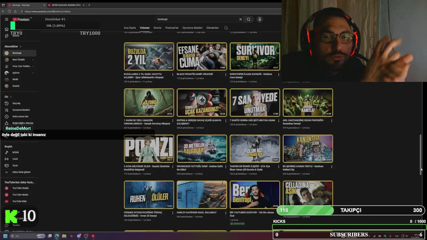Expand the Siz section chevron
This screenshot has height=240, width=427.
11,97
